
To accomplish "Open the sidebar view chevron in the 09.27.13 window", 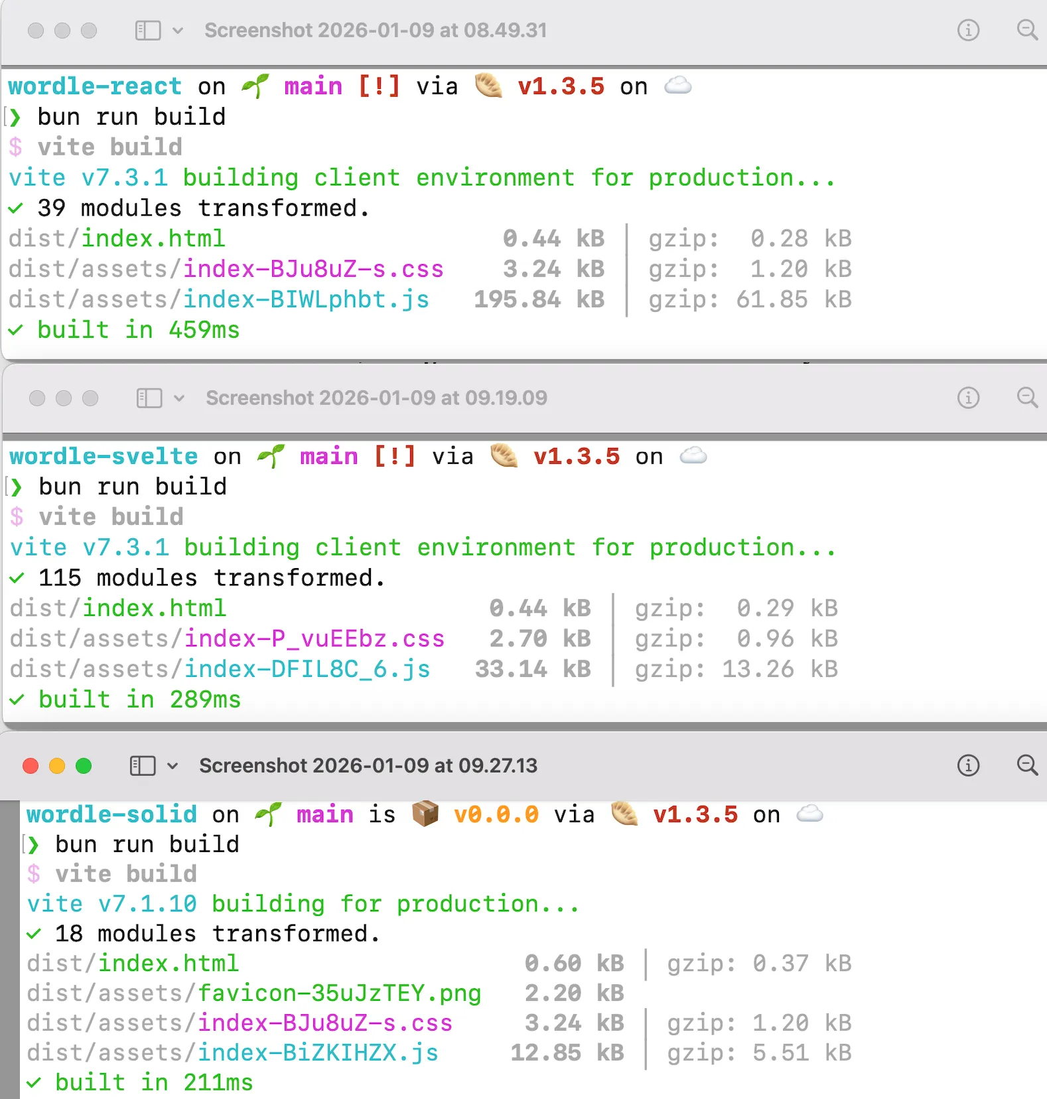I will click(x=173, y=766).
